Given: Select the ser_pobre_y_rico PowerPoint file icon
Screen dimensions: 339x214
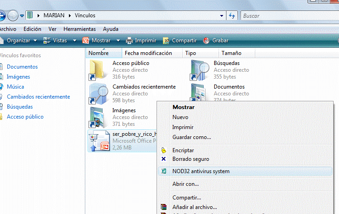Looking at the screenshot, I should tap(99, 141).
